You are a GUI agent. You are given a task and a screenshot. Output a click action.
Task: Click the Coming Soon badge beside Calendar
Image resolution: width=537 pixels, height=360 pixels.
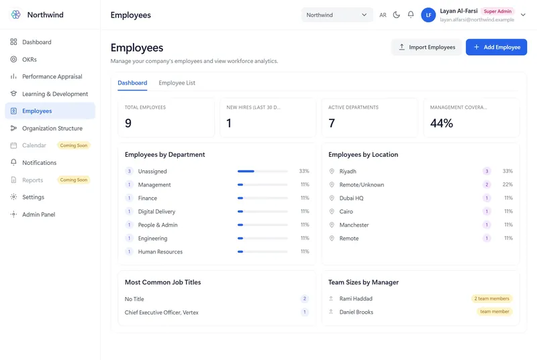(74, 145)
